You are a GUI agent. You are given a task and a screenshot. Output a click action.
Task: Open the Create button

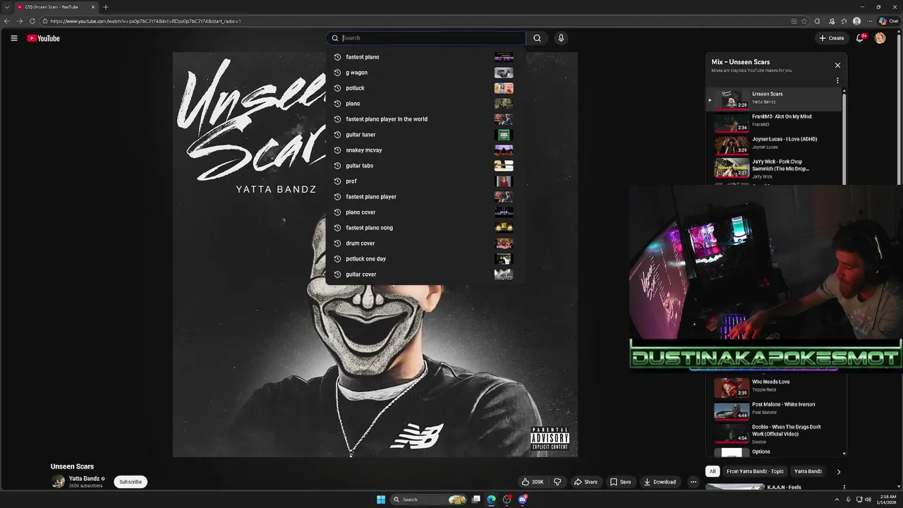(x=832, y=38)
